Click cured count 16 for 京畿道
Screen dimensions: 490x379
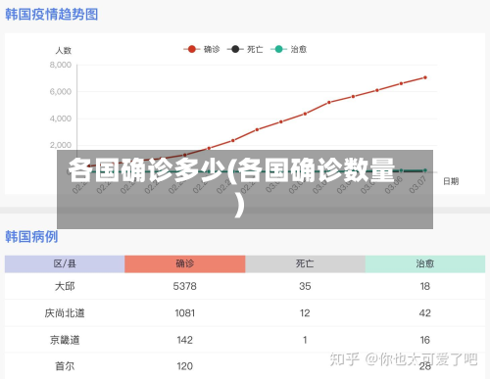click(425, 340)
